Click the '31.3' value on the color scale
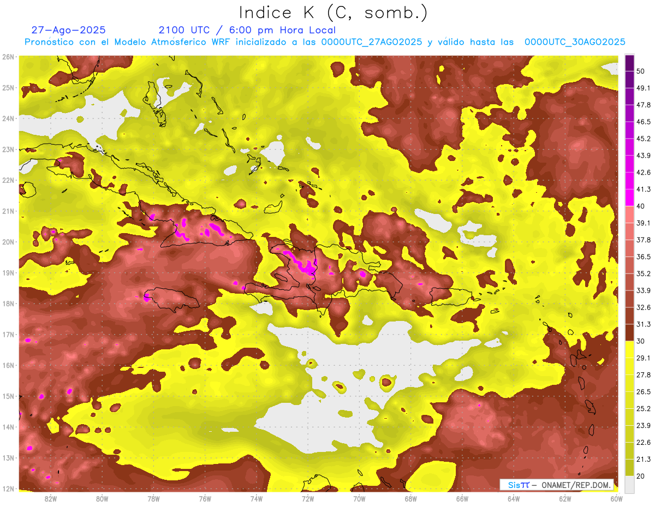 tap(644, 324)
